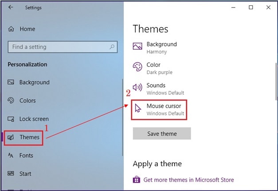The width and height of the screenshot is (278, 191).
Task: Click the back arrow in Settings
Action: (x=11, y=7)
